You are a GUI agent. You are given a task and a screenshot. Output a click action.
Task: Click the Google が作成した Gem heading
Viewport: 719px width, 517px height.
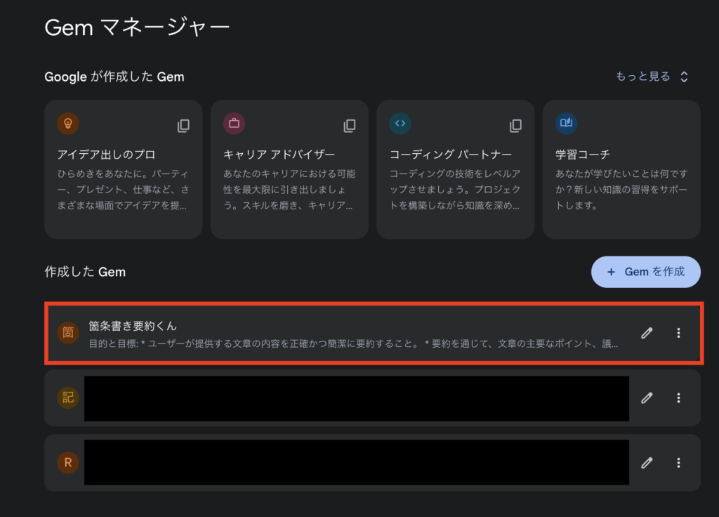pos(114,77)
